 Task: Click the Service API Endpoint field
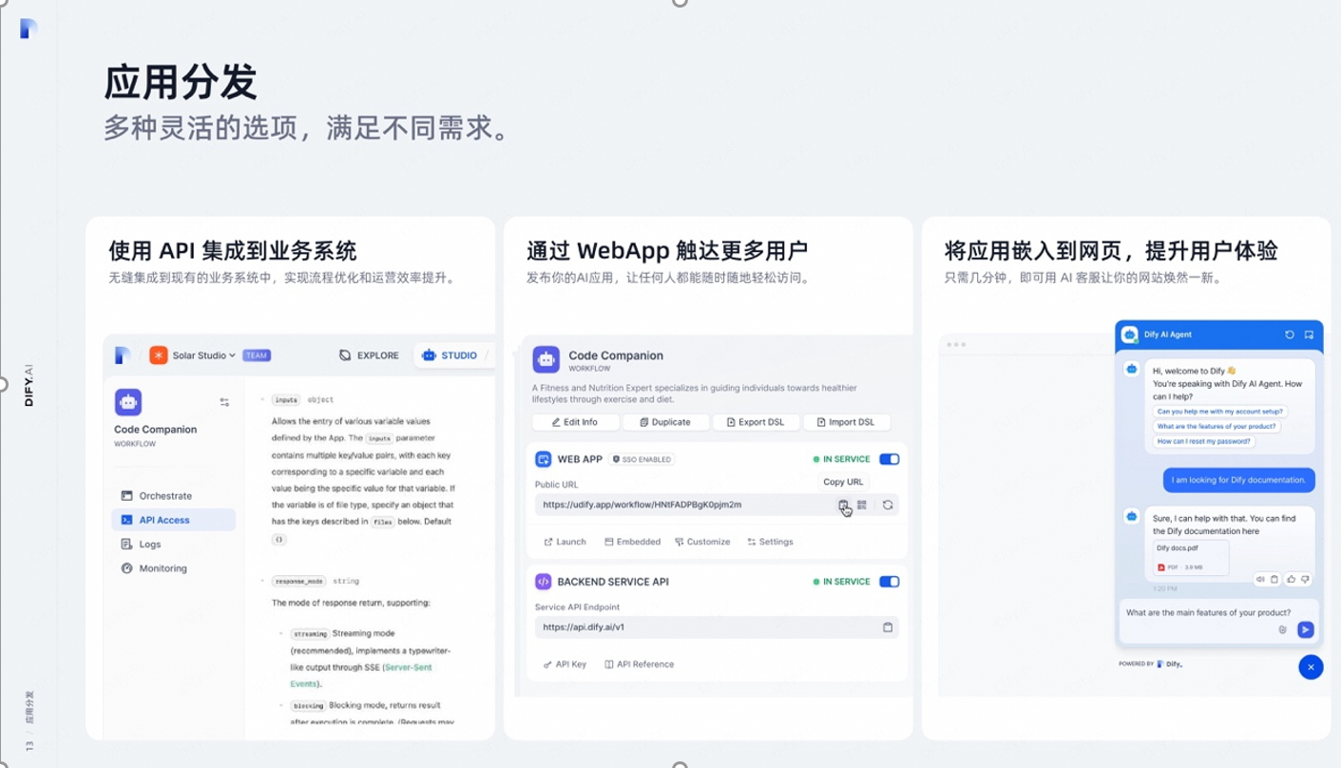tap(717, 627)
